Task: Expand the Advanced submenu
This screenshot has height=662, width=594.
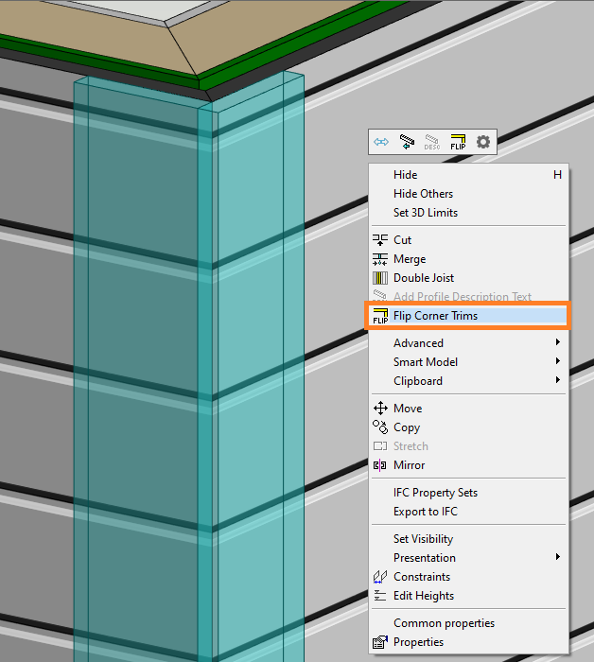Action: pyautogui.click(x=418, y=343)
